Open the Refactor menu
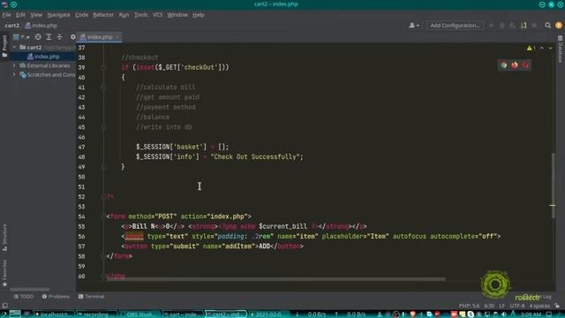The width and height of the screenshot is (565, 318). coord(103,15)
